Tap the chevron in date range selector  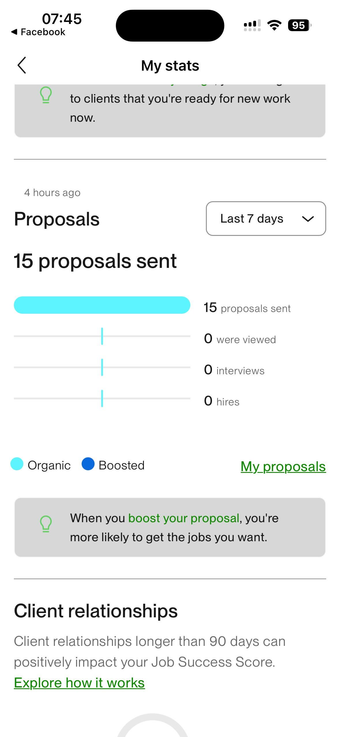click(x=308, y=219)
